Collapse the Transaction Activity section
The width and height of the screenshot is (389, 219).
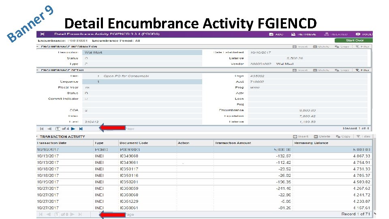tap(38, 137)
